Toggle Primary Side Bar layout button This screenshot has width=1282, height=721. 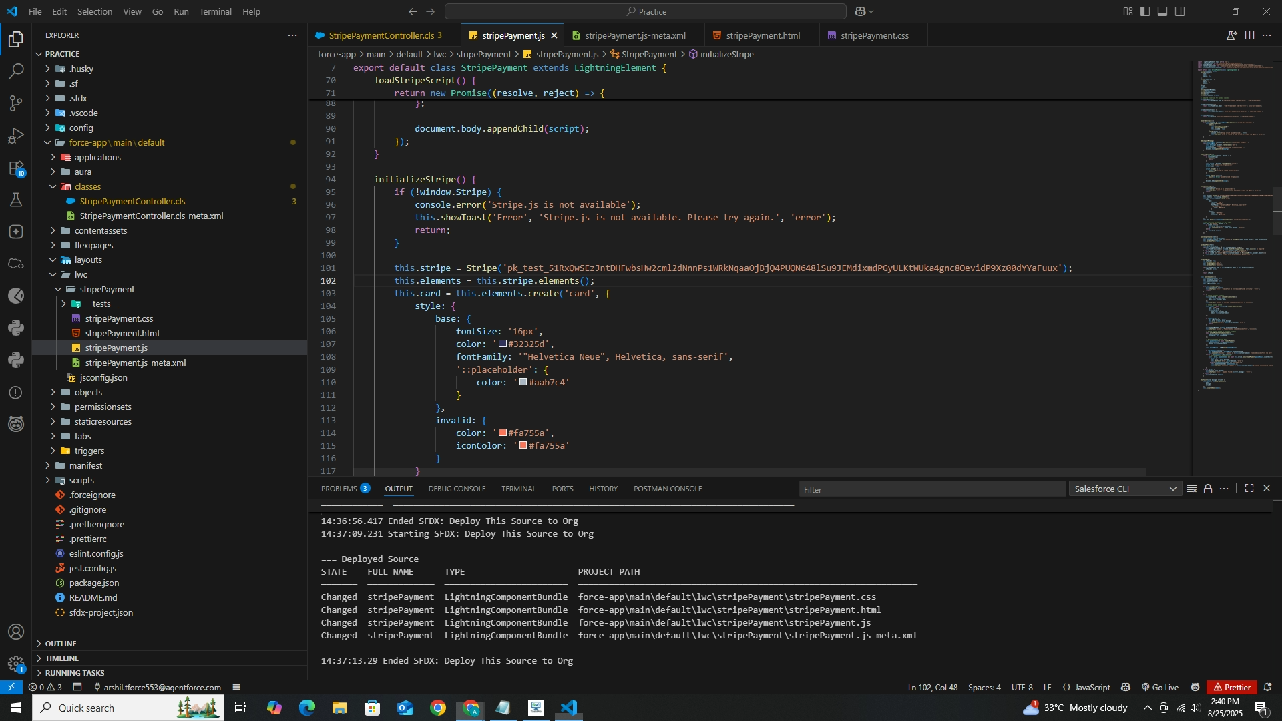pyautogui.click(x=1145, y=11)
